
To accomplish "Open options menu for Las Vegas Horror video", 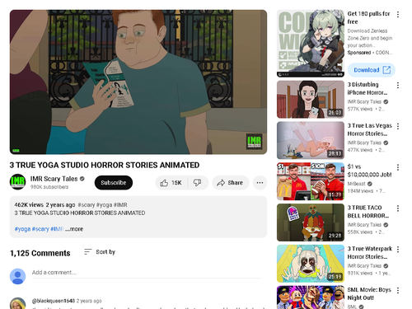I will 398,126.
